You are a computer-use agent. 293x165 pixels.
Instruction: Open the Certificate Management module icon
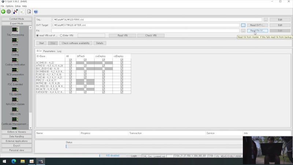[15, 119]
